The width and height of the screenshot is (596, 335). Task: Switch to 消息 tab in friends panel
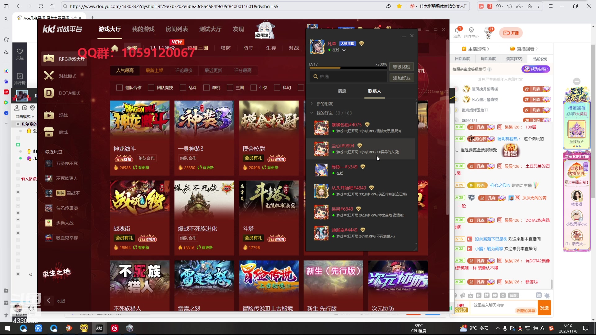(342, 91)
